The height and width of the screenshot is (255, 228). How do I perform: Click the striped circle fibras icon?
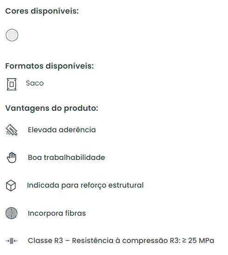(12, 213)
